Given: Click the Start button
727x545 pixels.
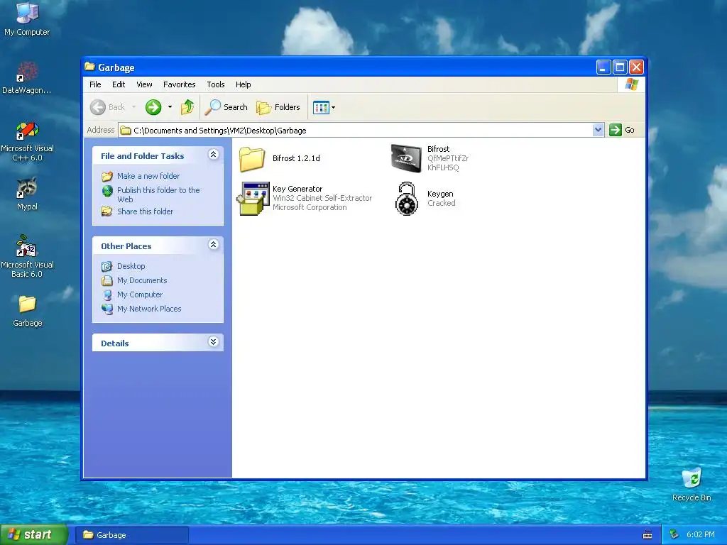Looking at the screenshot, I should pos(34,535).
